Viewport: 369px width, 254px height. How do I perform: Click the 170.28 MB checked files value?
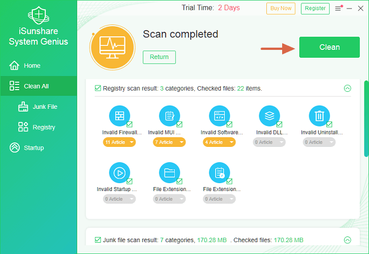coord(288,240)
